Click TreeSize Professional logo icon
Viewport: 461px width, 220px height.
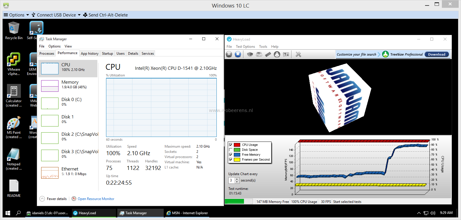(385, 54)
